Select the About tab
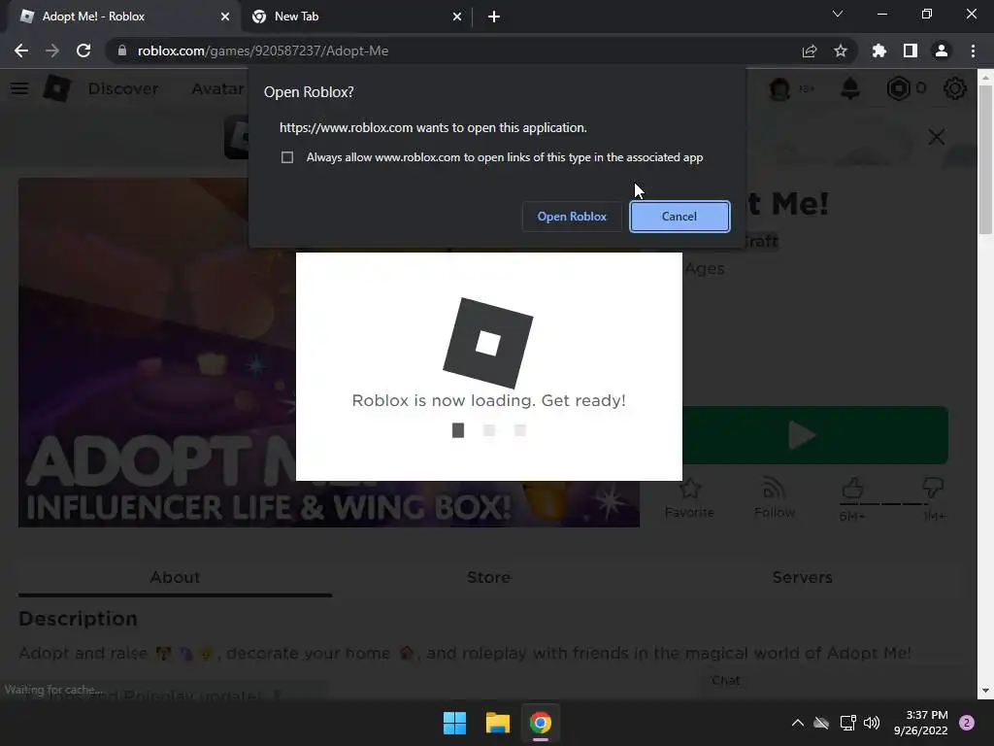This screenshot has height=746, width=994. (x=175, y=577)
